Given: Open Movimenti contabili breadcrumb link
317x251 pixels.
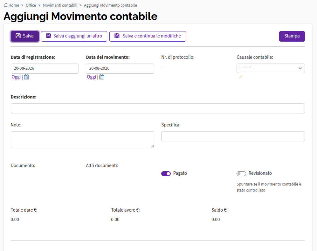Looking at the screenshot, I should [x=60, y=5].
